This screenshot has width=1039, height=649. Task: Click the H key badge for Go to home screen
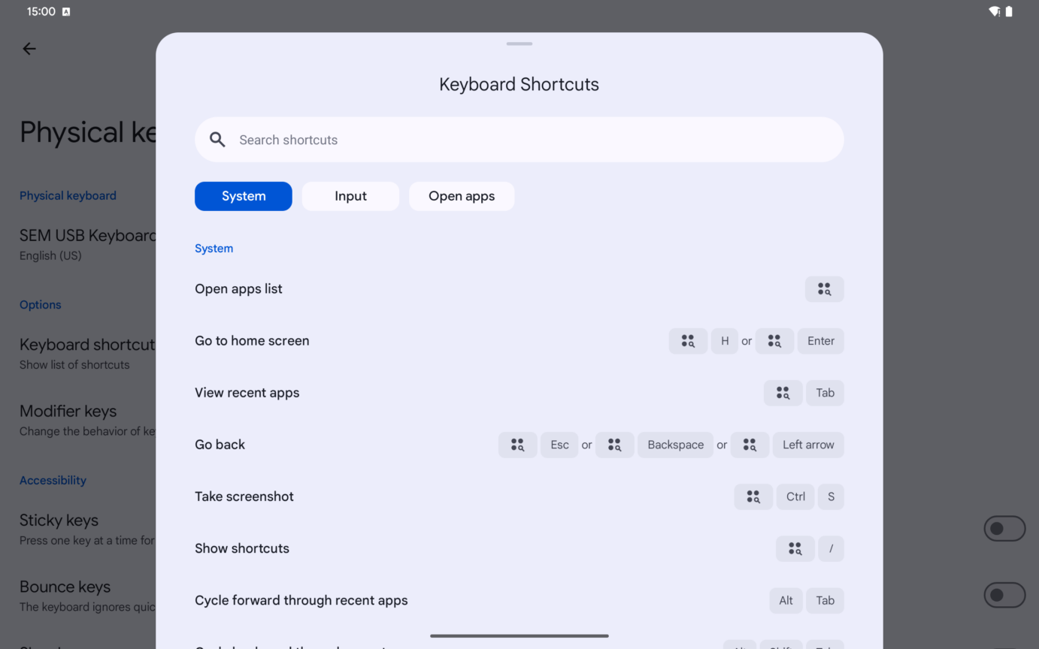click(724, 340)
